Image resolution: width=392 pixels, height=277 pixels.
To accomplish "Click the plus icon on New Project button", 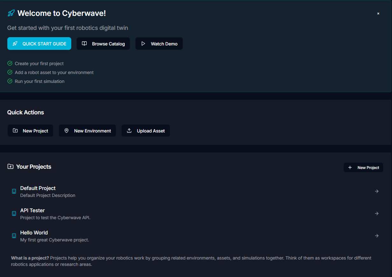I will pyautogui.click(x=350, y=167).
